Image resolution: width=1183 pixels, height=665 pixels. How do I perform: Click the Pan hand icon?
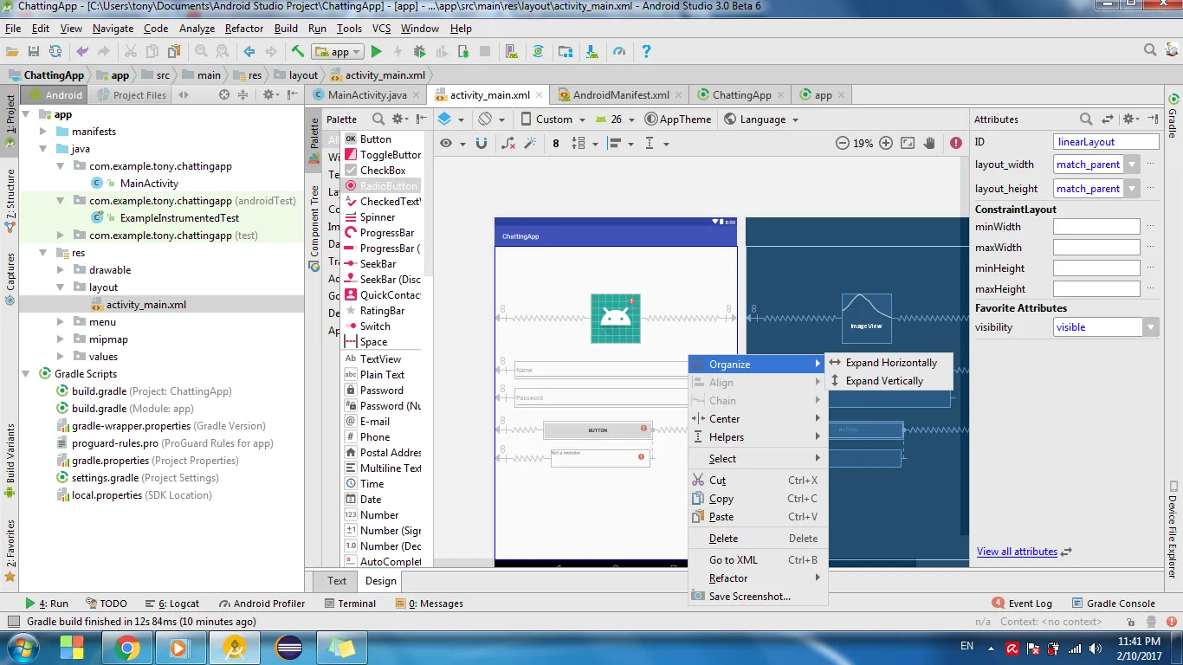(929, 144)
